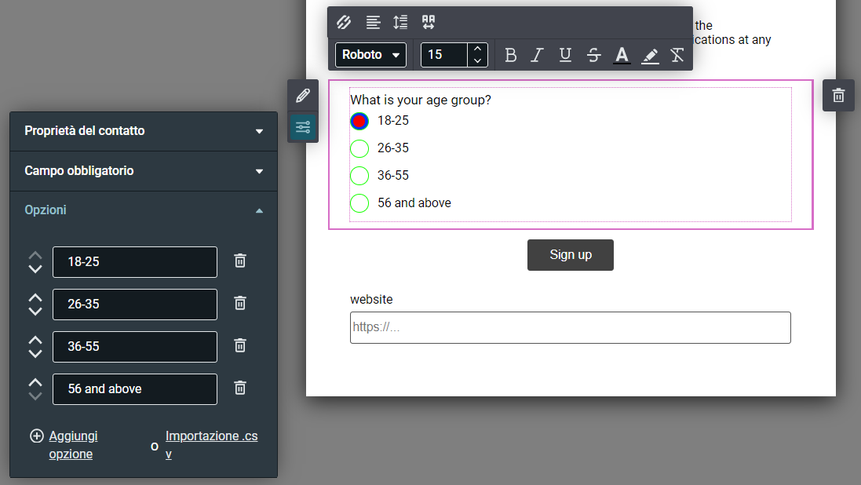Screen dimensions: 861x485
Task: Edit the 36-55 option text field
Action: point(135,347)
